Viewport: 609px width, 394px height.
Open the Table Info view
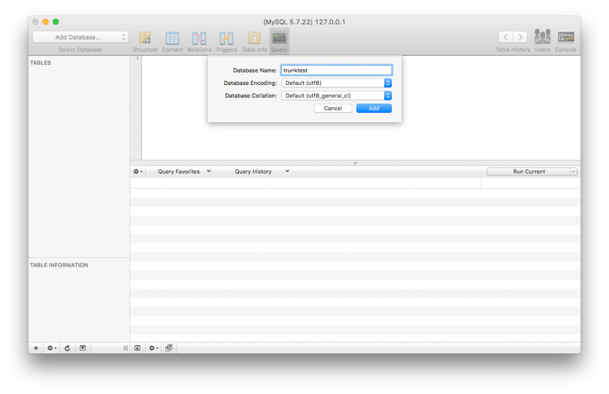point(254,42)
